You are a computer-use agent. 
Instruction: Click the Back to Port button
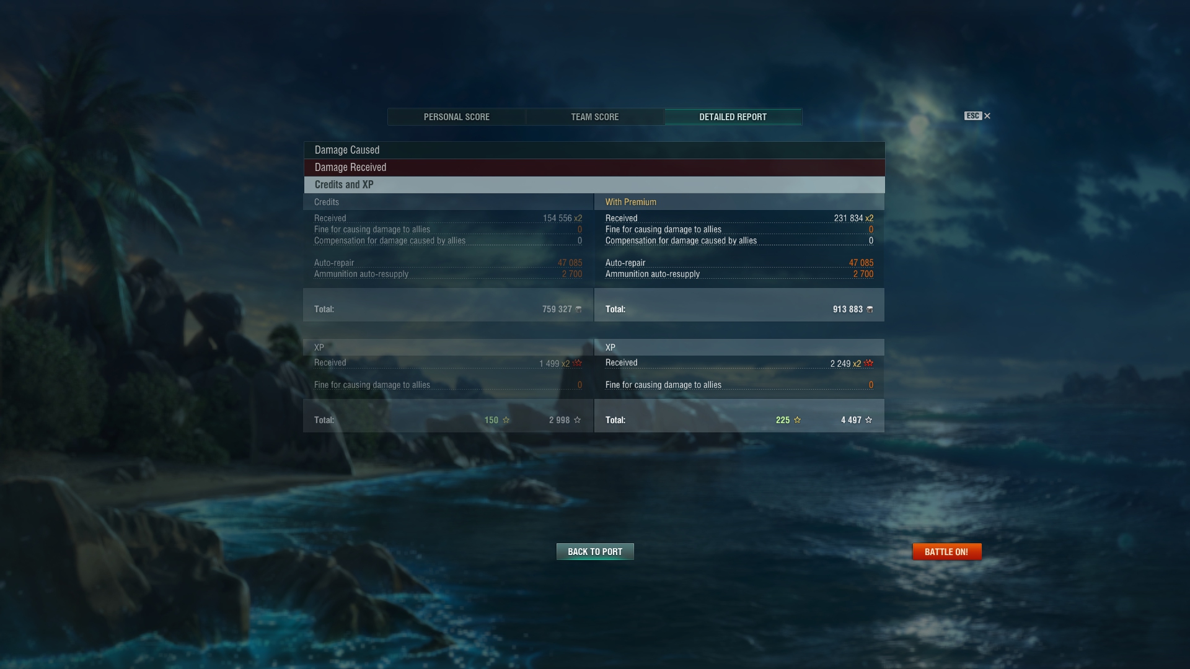tap(595, 551)
